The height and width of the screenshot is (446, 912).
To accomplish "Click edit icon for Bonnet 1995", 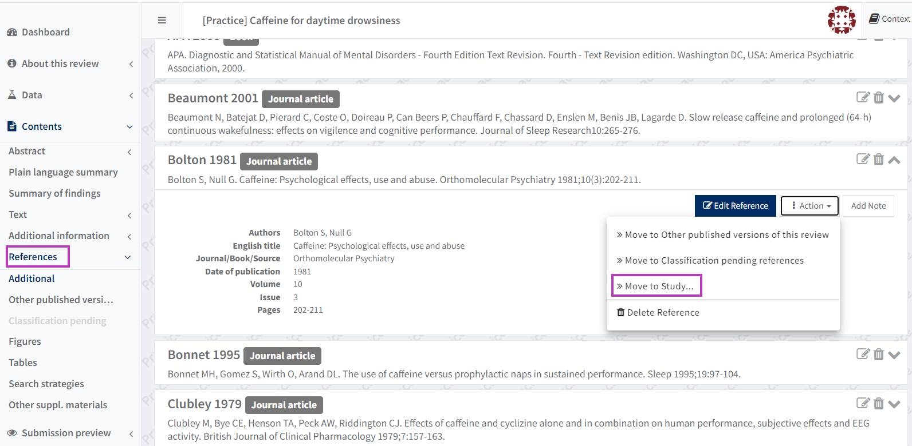I will click(x=863, y=354).
